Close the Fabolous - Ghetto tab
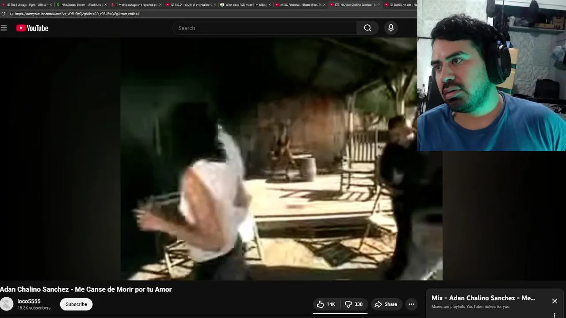The image size is (566, 318). pyautogui.click(x=324, y=4)
